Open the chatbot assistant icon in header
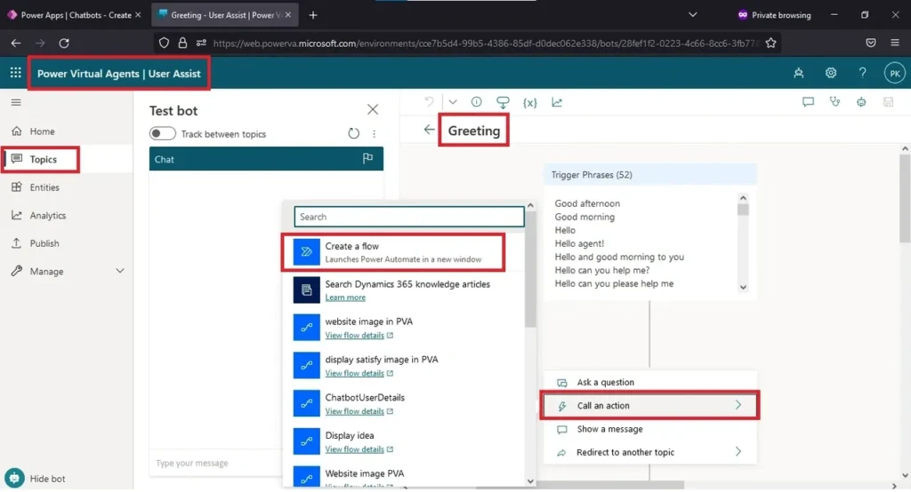This screenshot has height=492, width=911. (799, 73)
